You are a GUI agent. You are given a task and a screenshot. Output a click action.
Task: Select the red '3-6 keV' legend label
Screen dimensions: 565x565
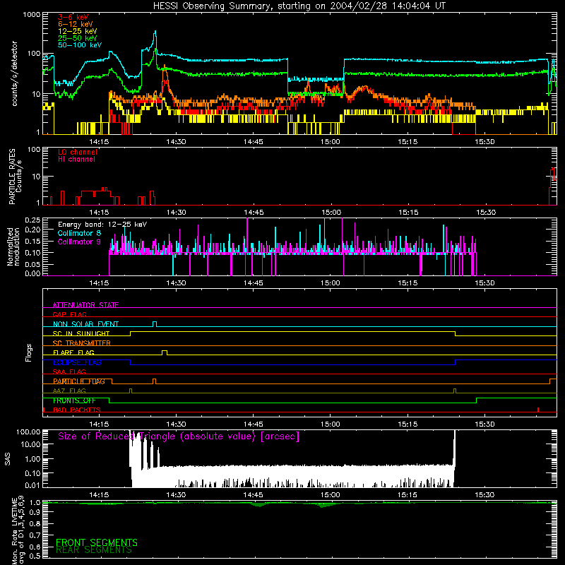pyautogui.click(x=73, y=17)
